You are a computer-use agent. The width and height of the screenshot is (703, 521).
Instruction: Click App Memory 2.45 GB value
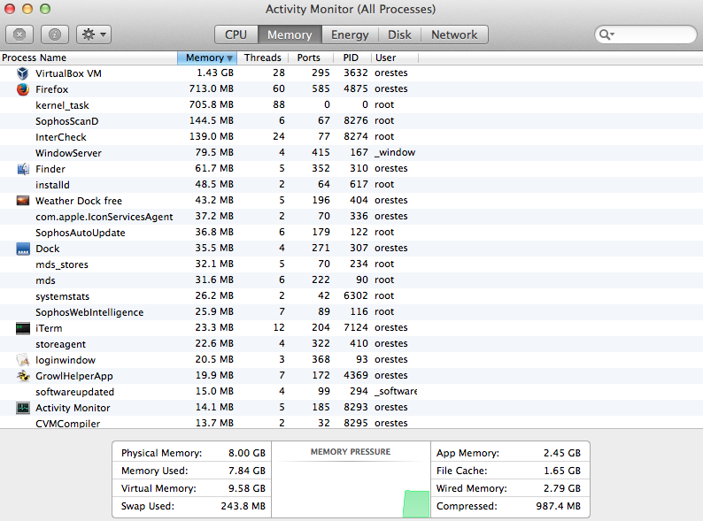click(x=561, y=453)
